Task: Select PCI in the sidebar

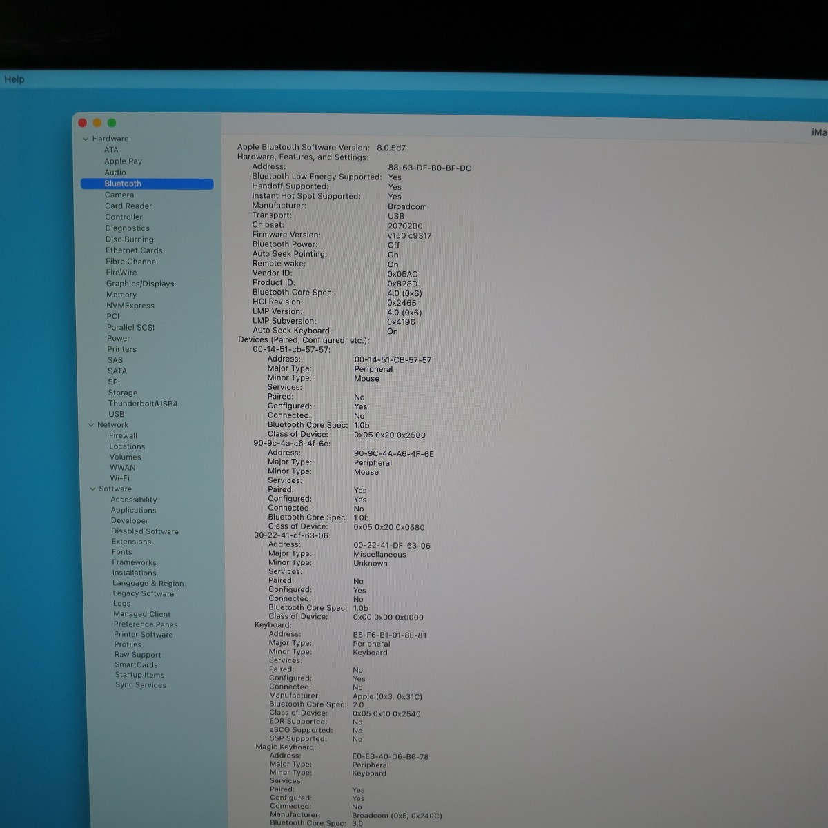Action: click(113, 317)
